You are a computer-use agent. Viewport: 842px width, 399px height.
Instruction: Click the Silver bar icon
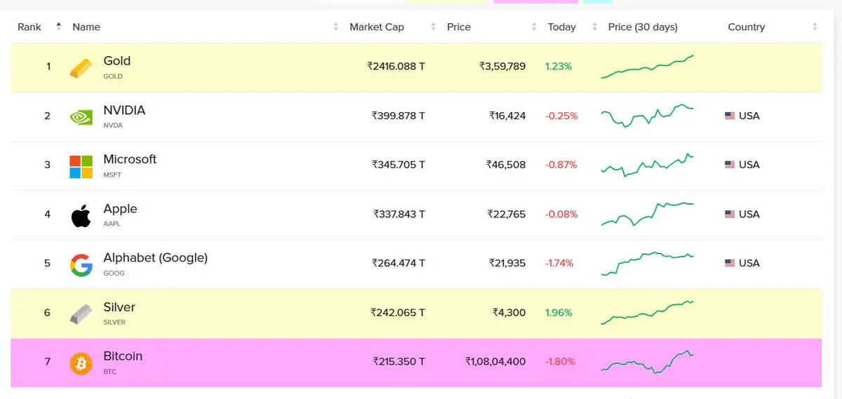click(81, 314)
